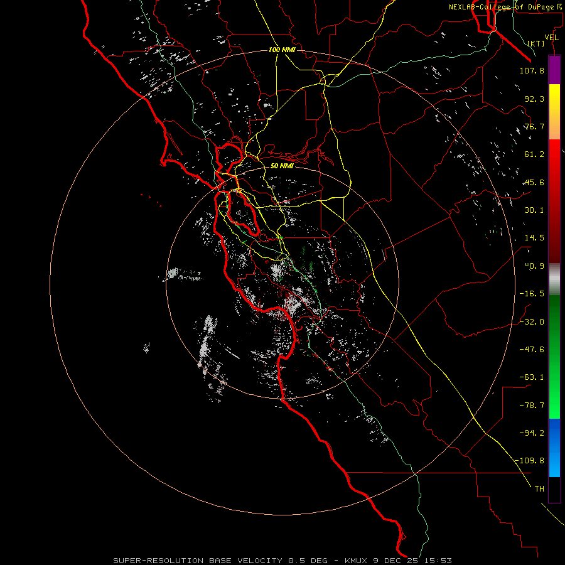Click the 61.2 velocity scale value
Screen dimensions: 565x565
coord(534,154)
